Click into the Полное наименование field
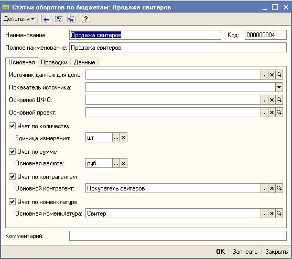292x259 pixels. [x=178, y=48]
